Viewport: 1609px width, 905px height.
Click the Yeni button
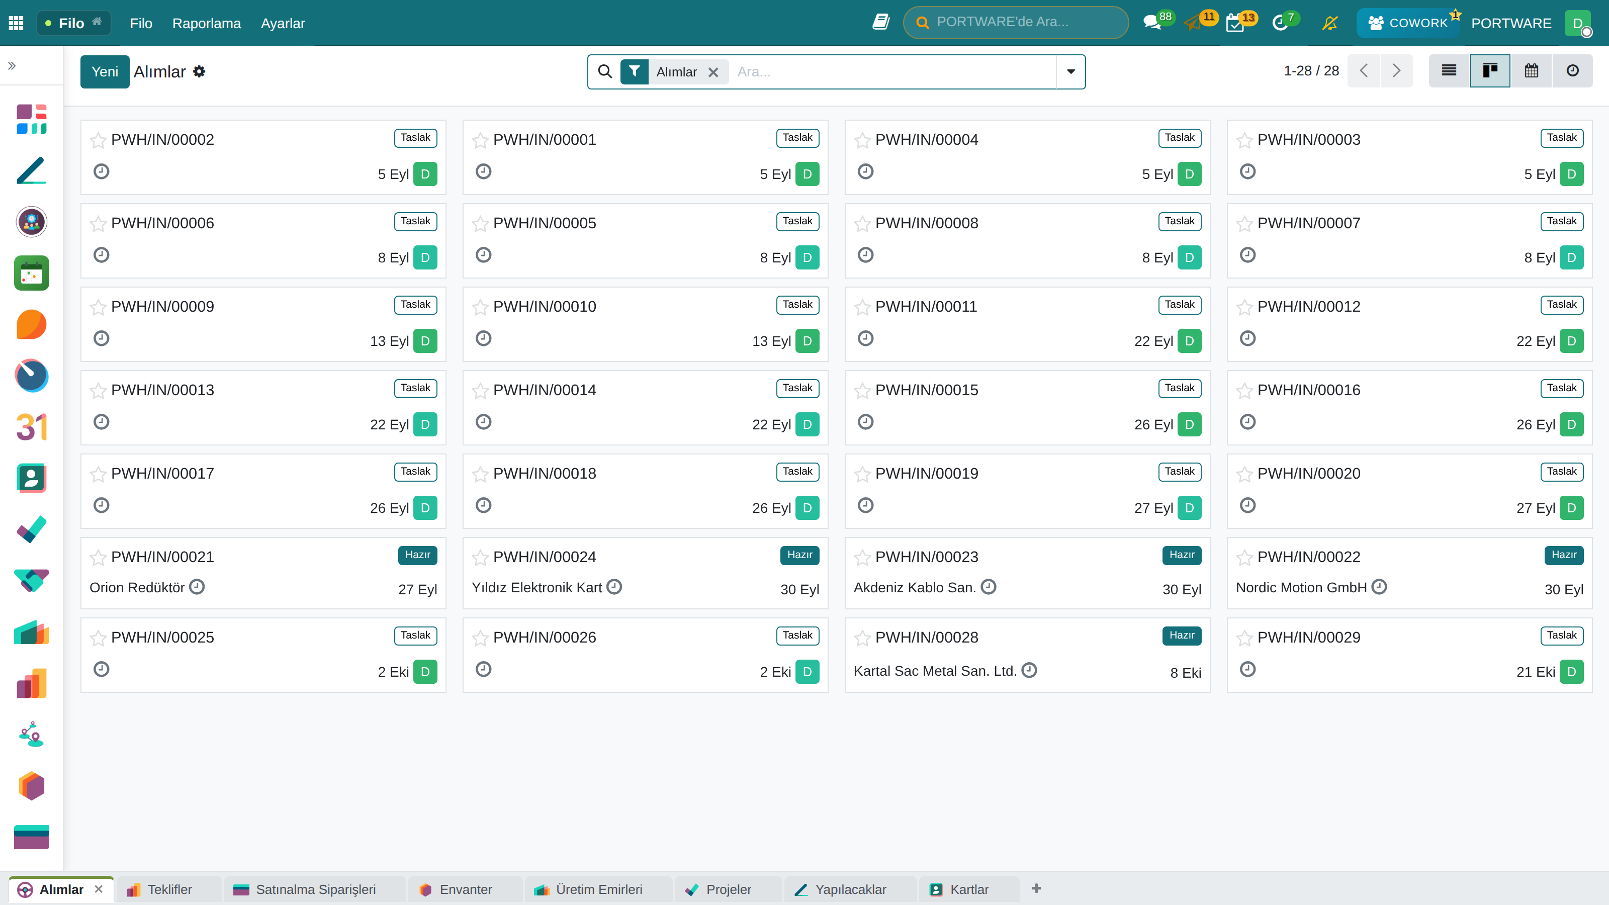(105, 72)
